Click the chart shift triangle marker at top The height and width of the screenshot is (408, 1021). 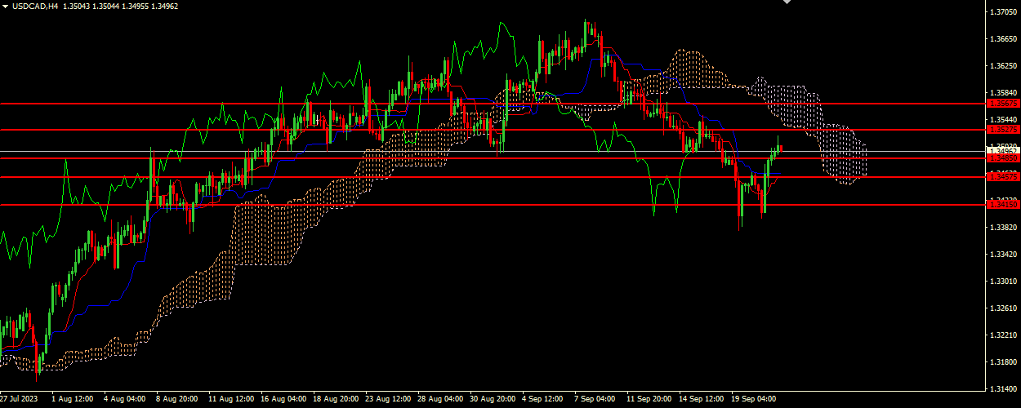pyautogui.click(x=787, y=2)
